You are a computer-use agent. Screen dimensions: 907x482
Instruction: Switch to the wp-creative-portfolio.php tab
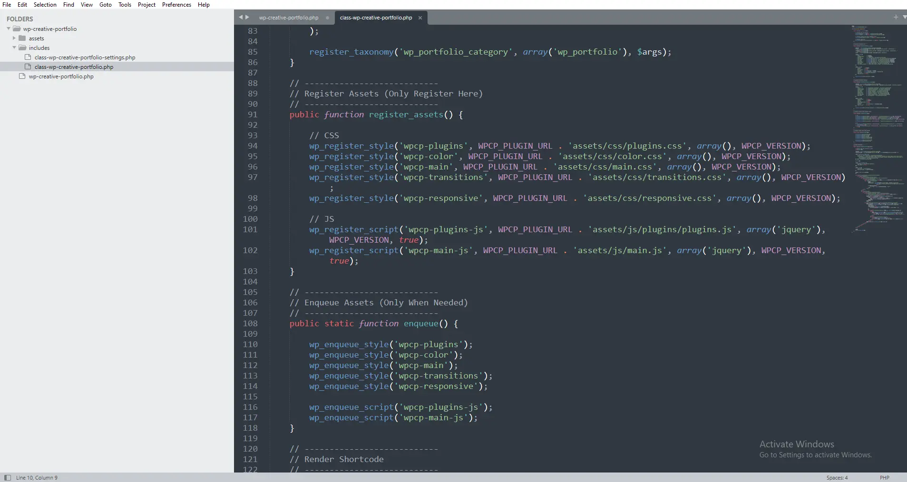pyautogui.click(x=289, y=18)
